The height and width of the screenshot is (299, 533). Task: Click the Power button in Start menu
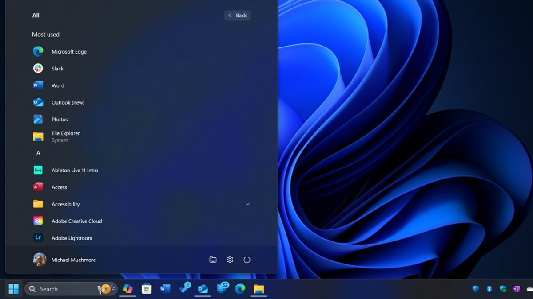coord(247,260)
